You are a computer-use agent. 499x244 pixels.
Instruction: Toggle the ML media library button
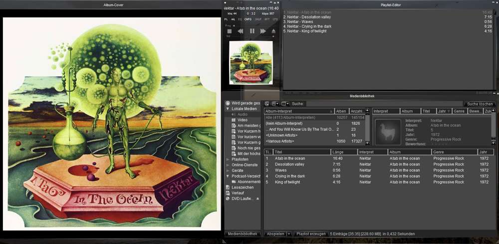[233, 19]
